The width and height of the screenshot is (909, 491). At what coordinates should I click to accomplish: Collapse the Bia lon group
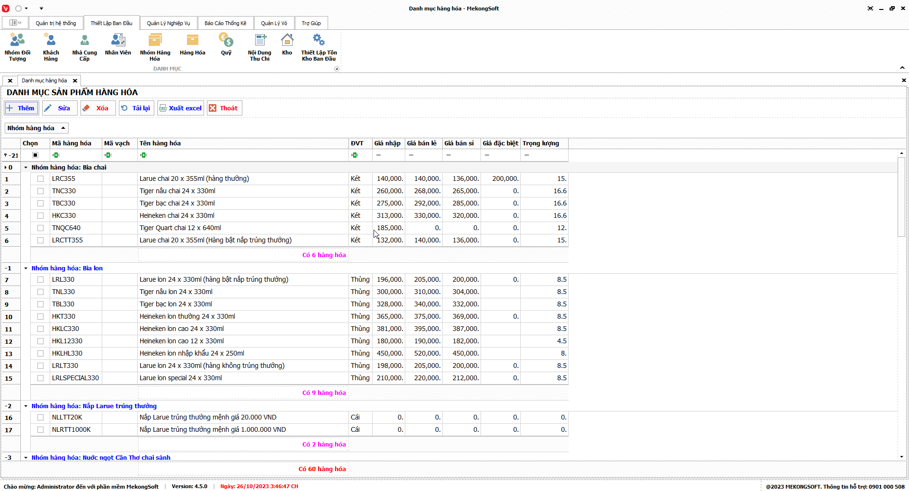pyautogui.click(x=26, y=268)
